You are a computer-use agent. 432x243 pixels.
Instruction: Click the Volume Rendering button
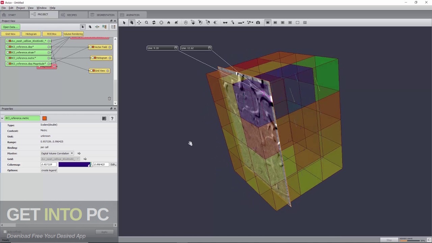pos(73,34)
